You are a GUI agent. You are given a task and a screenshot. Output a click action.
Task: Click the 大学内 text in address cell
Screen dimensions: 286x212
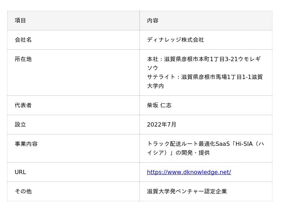pyautogui.click(x=156, y=86)
